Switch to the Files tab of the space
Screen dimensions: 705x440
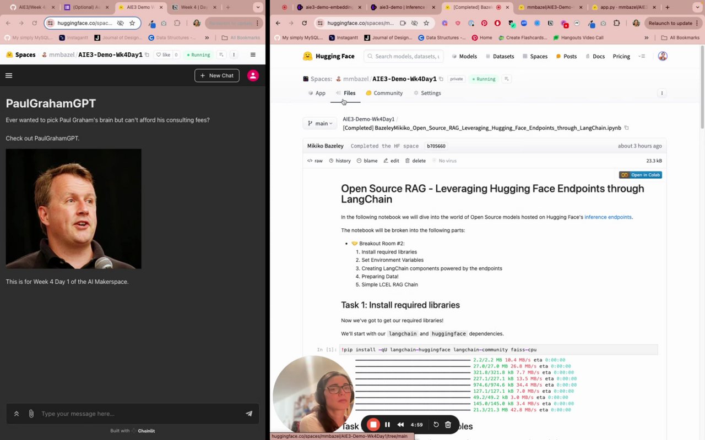(x=346, y=93)
